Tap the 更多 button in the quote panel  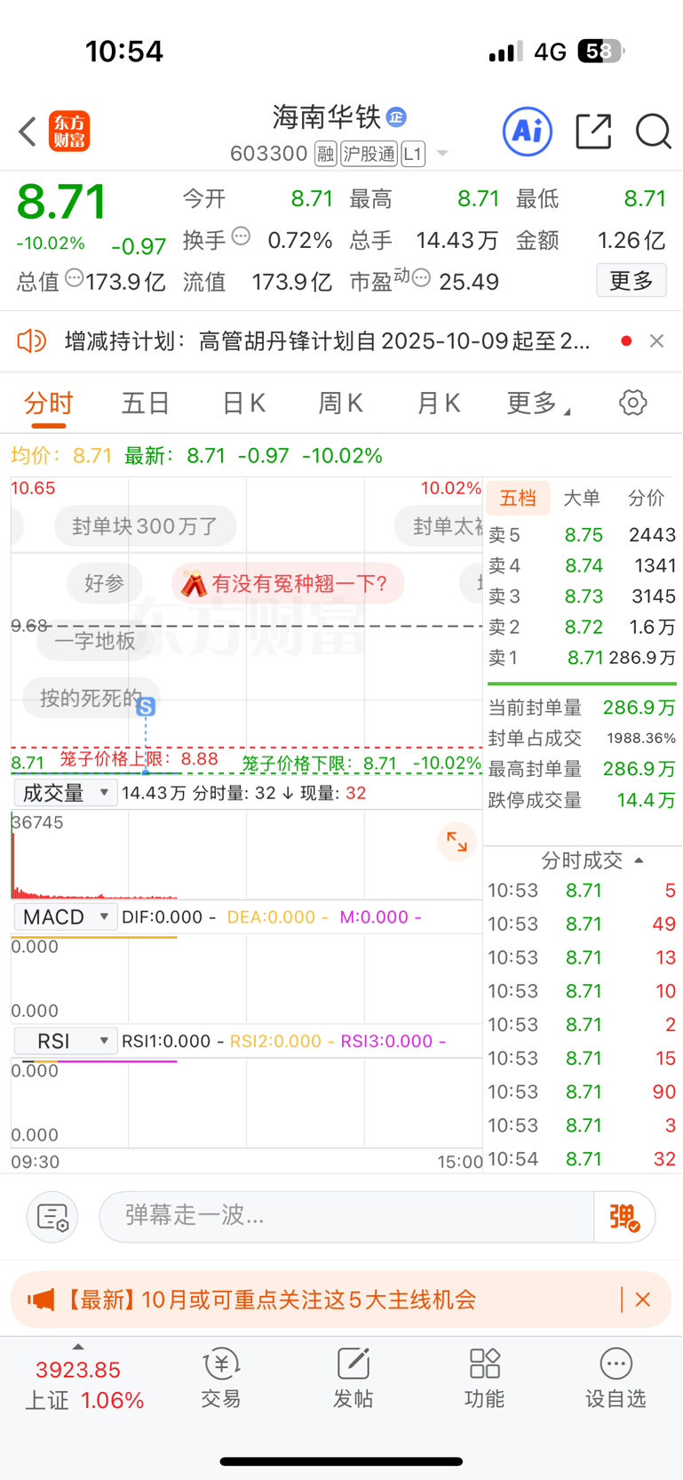tap(631, 281)
